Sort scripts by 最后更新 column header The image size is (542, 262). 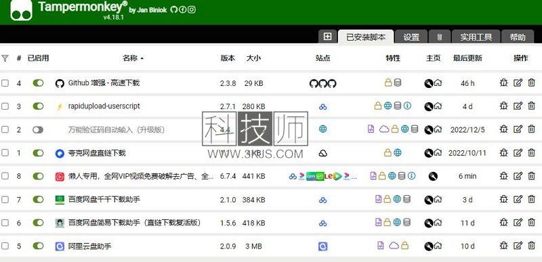tap(467, 58)
